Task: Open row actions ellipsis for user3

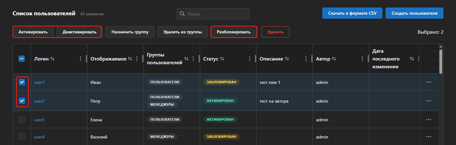Action: (x=429, y=119)
